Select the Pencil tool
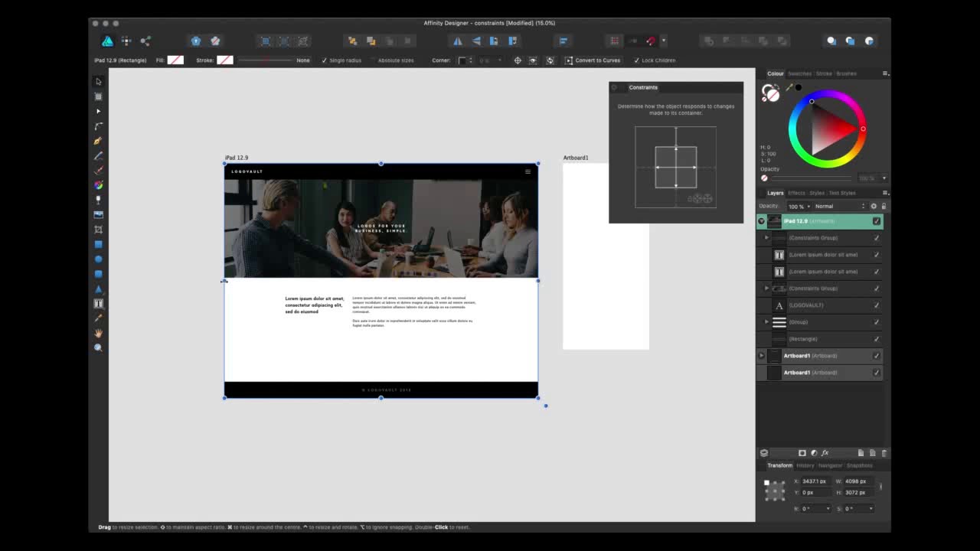 (98, 155)
